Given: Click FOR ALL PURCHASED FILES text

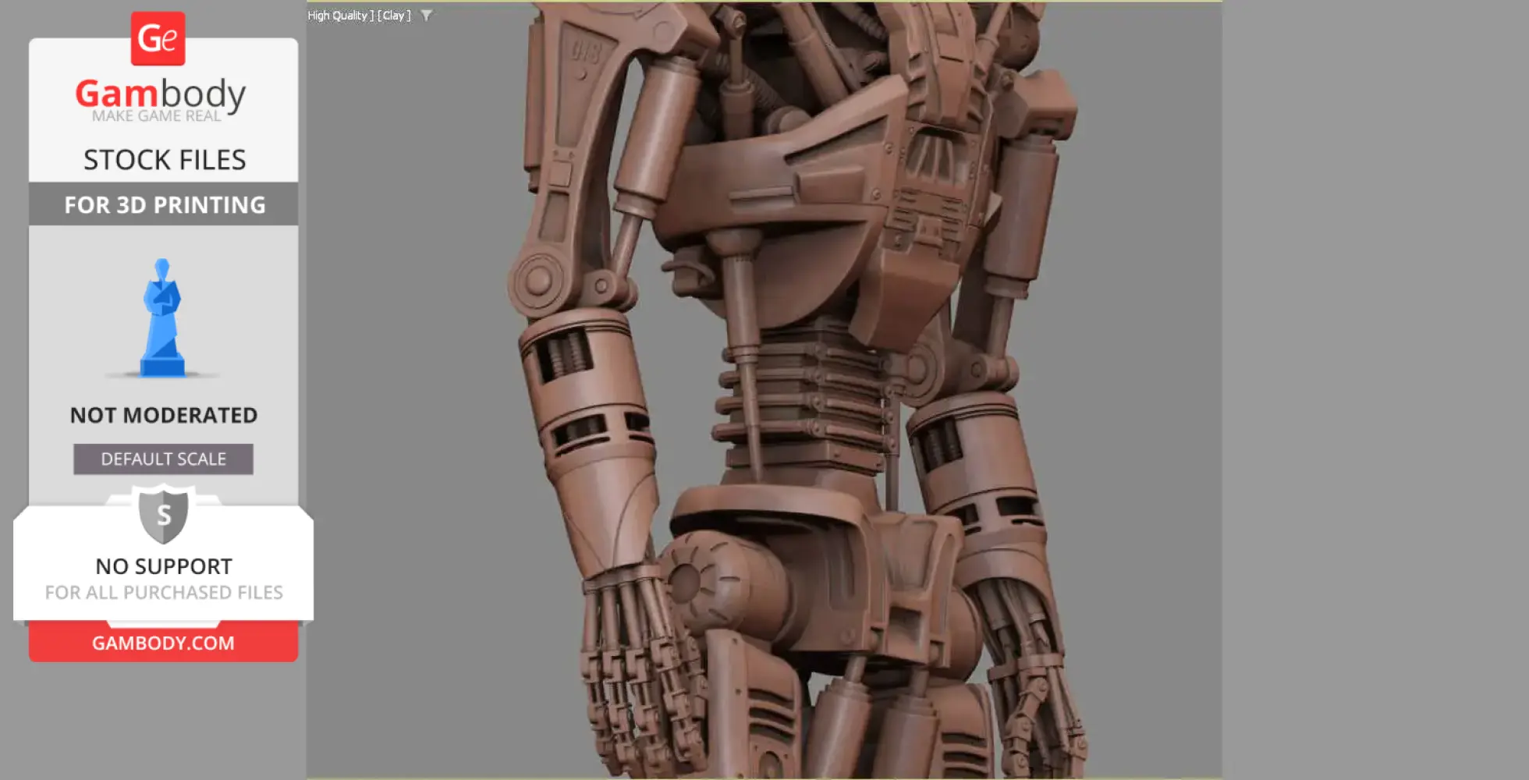Looking at the screenshot, I should point(164,593).
